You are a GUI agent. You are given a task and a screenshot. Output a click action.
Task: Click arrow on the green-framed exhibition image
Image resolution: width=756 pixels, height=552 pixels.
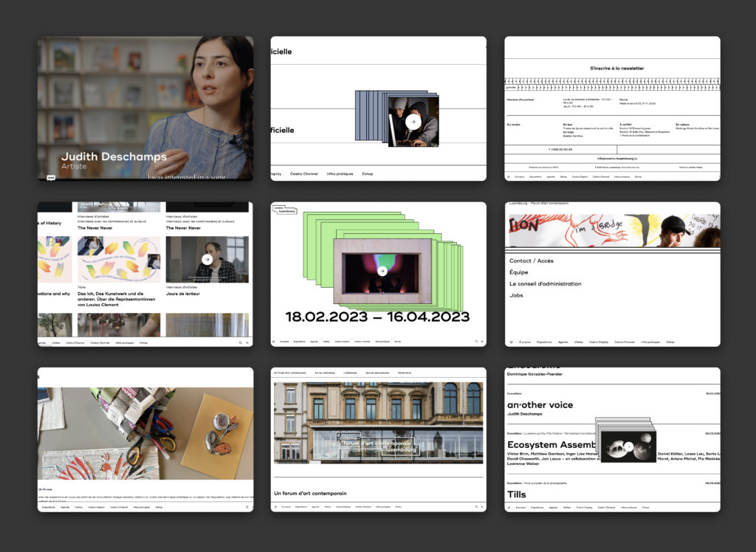[x=382, y=271]
